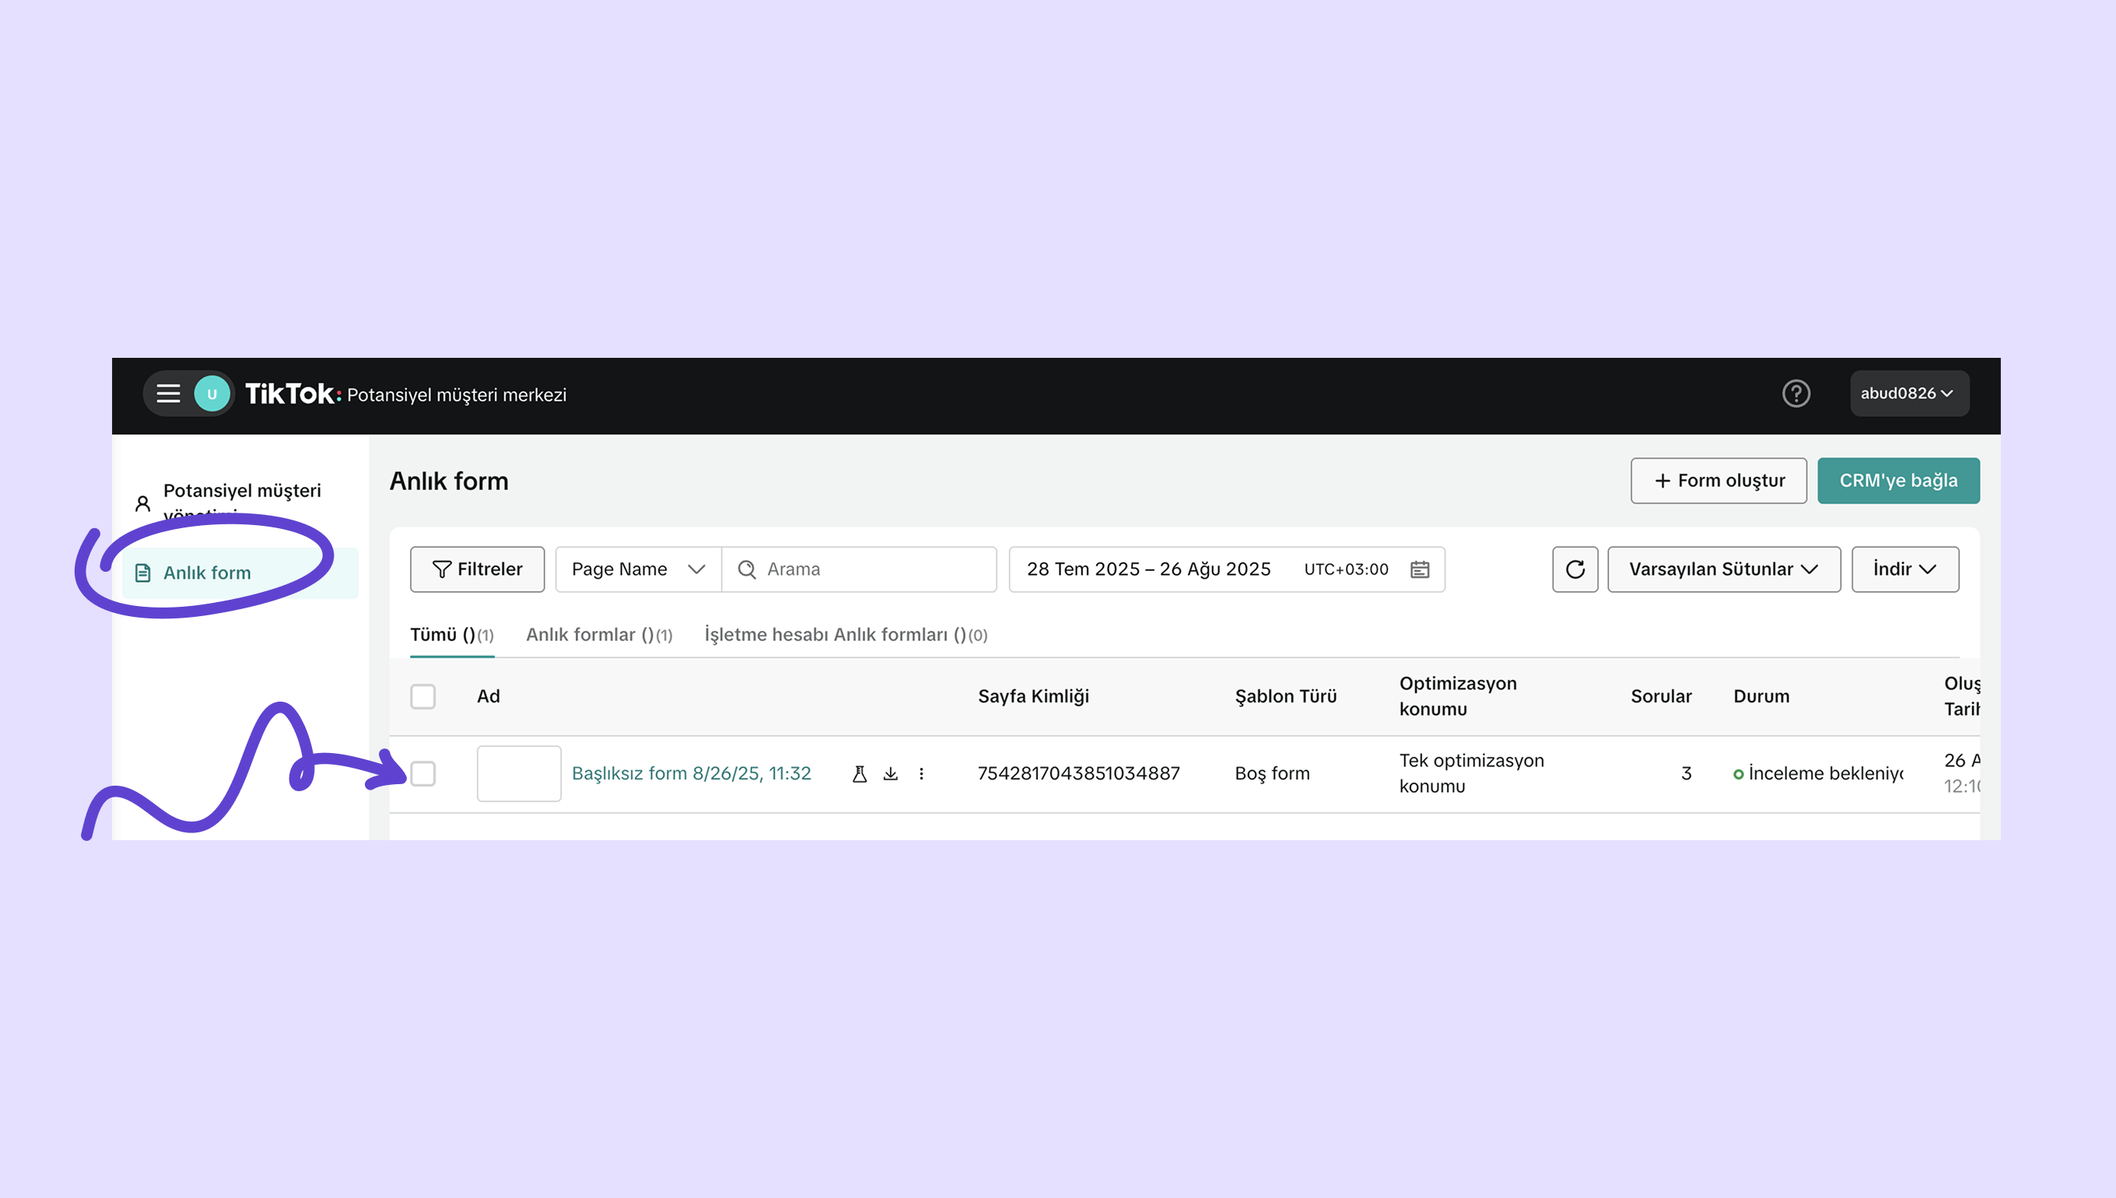Click download icon for Başlıksız form row
The image size is (2116, 1198).
click(x=890, y=773)
